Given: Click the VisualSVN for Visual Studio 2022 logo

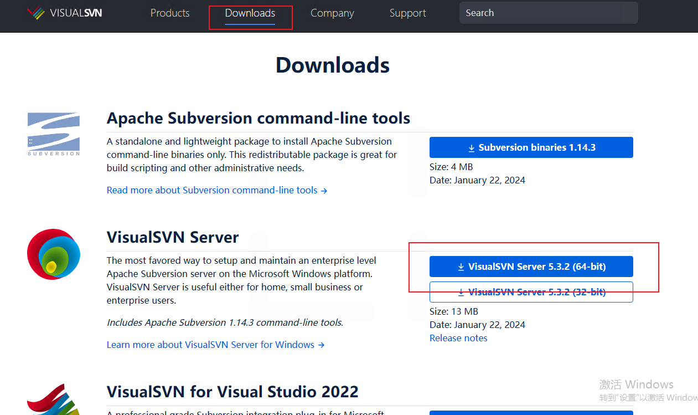Looking at the screenshot, I should pos(54,399).
